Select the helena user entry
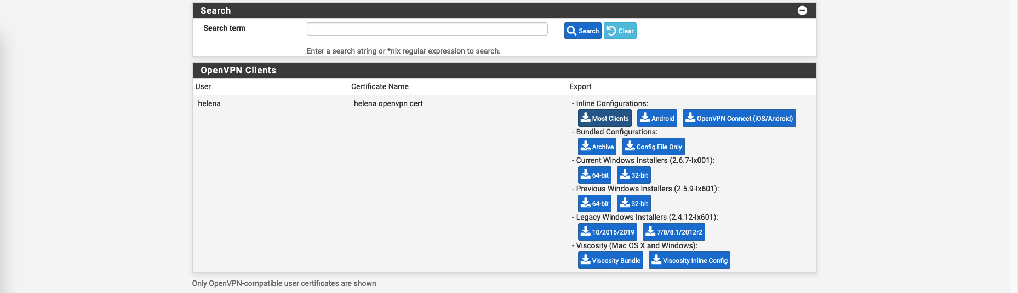Viewport: 1018px width, 293px height. [x=209, y=103]
